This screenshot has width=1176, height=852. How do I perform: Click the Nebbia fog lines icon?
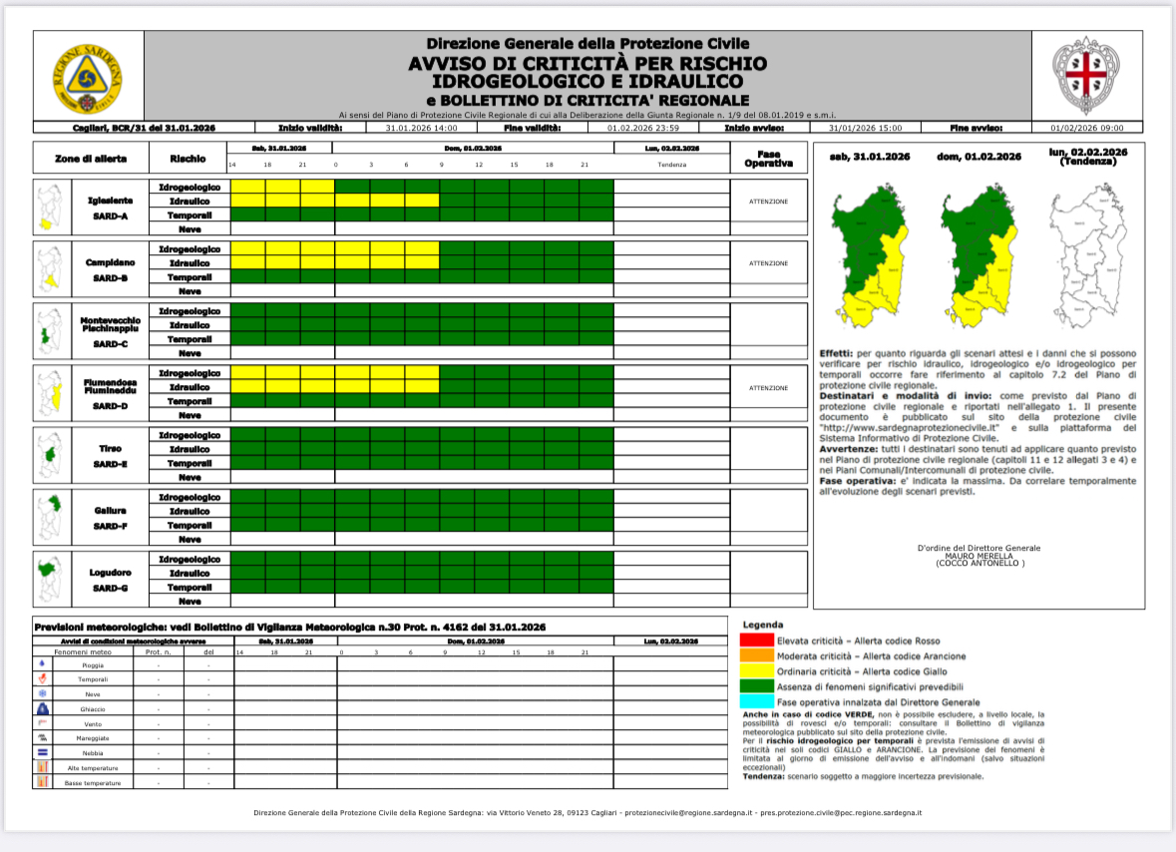click(42, 752)
